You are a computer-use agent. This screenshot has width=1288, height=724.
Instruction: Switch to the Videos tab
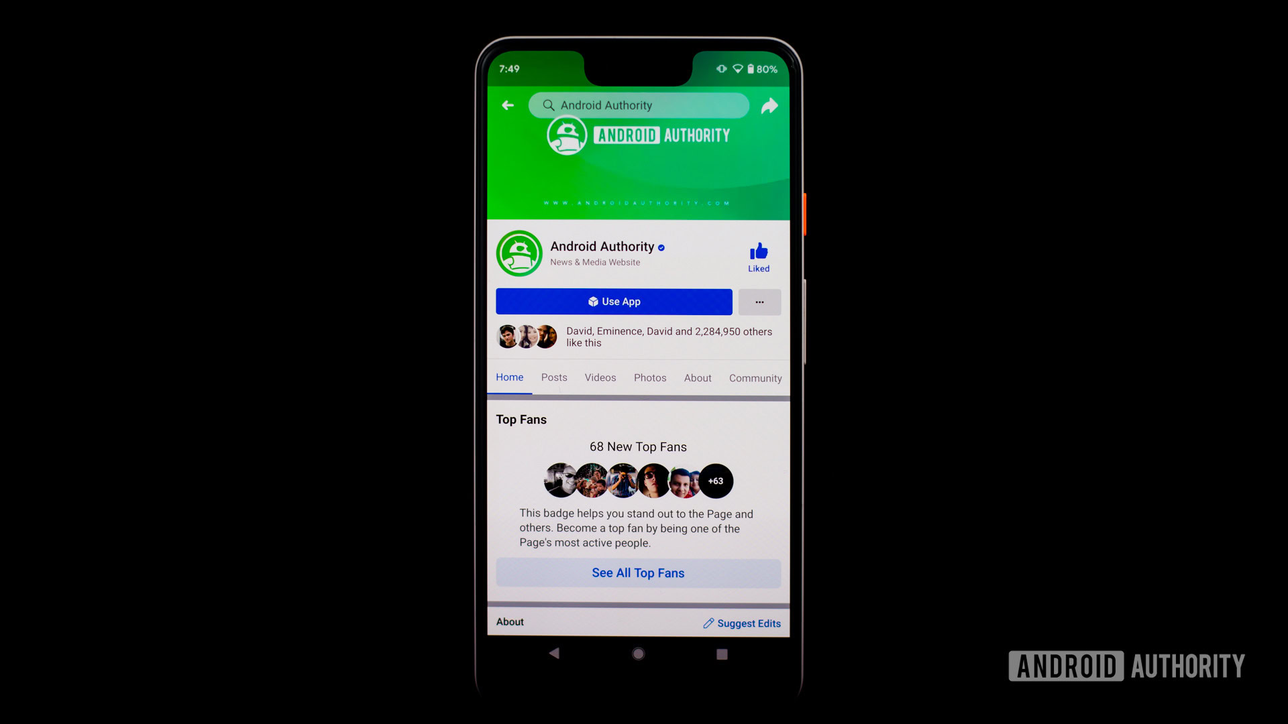(x=600, y=377)
